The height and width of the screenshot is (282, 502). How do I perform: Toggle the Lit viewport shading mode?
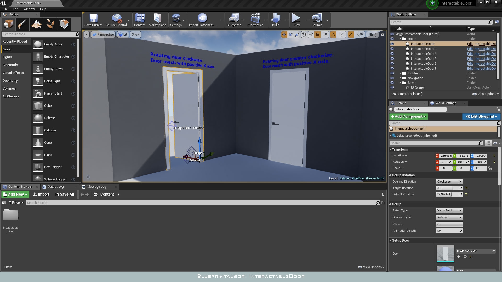[x=123, y=34]
